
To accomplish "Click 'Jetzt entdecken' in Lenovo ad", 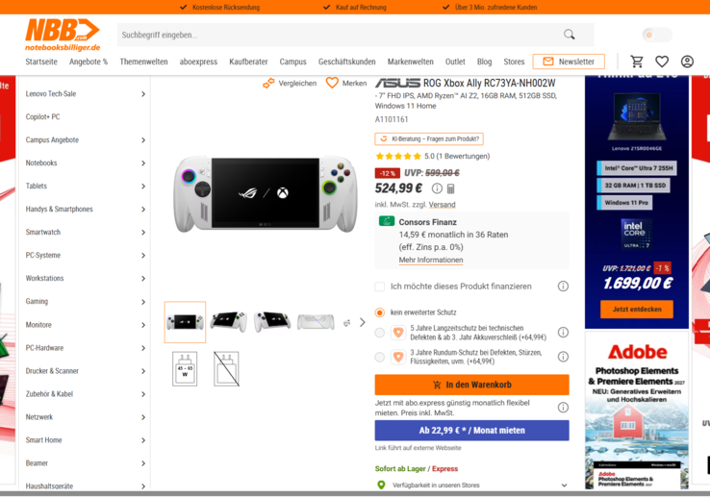I will pos(637,310).
